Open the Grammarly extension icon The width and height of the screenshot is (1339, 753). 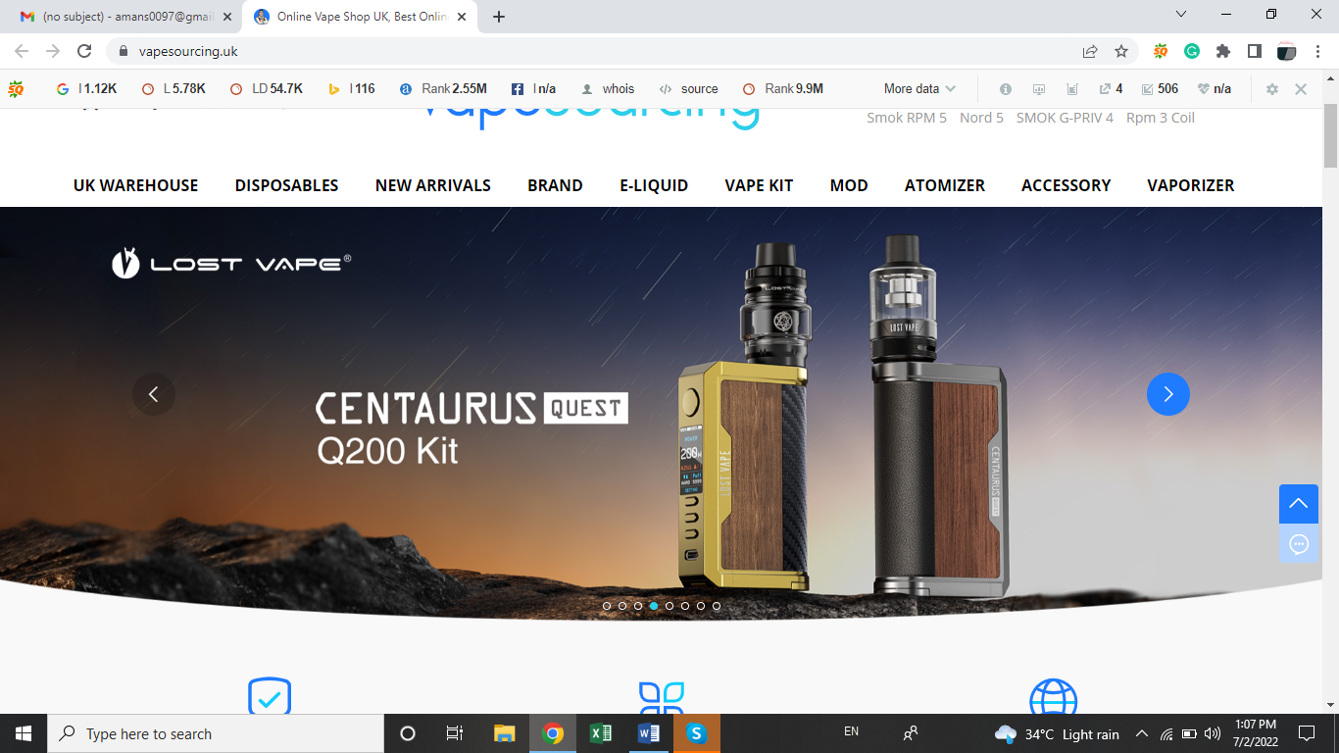(x=1192, y=51)
